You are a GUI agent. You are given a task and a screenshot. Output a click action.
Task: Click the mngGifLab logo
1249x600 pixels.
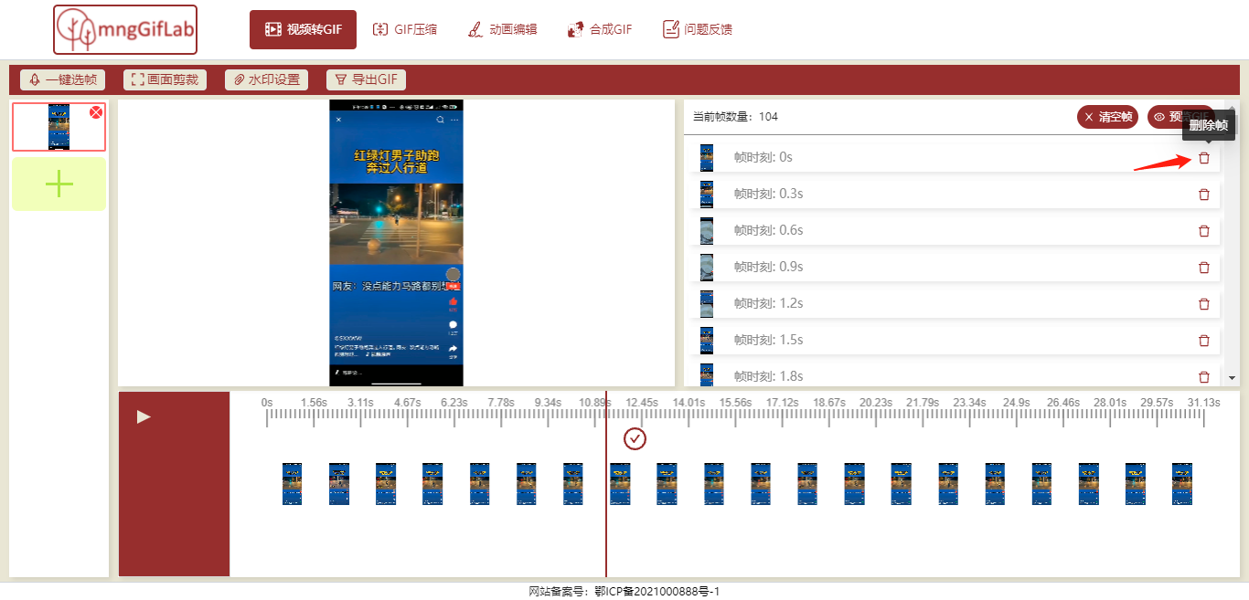(125, 29)
